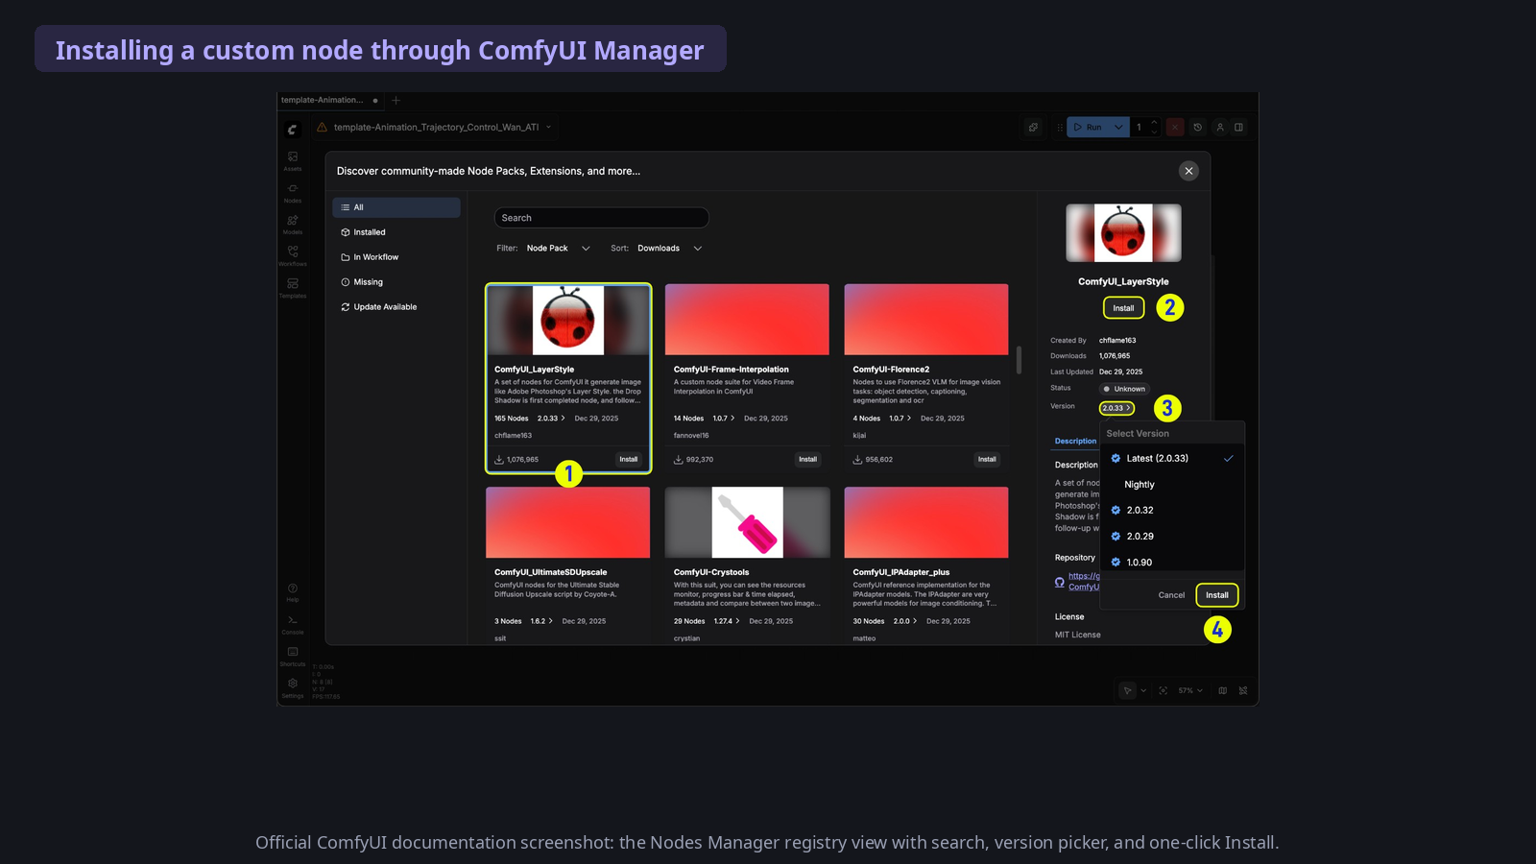Open the Help menu in sidebar
This screenshot has width=1536, height=864.
point(293,591)
